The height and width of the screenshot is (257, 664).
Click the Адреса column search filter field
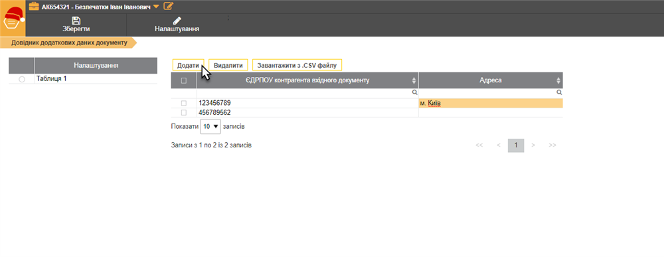(x=491, y=92)
